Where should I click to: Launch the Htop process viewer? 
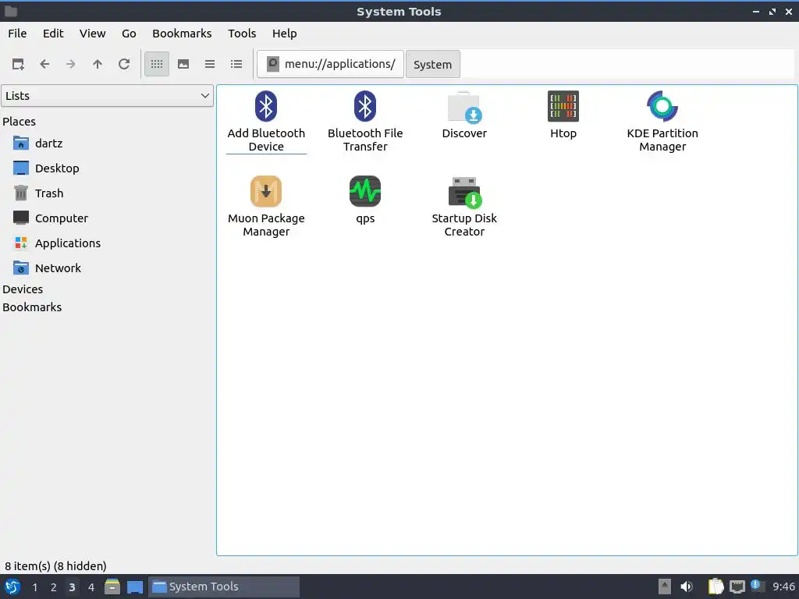(563, 115)
